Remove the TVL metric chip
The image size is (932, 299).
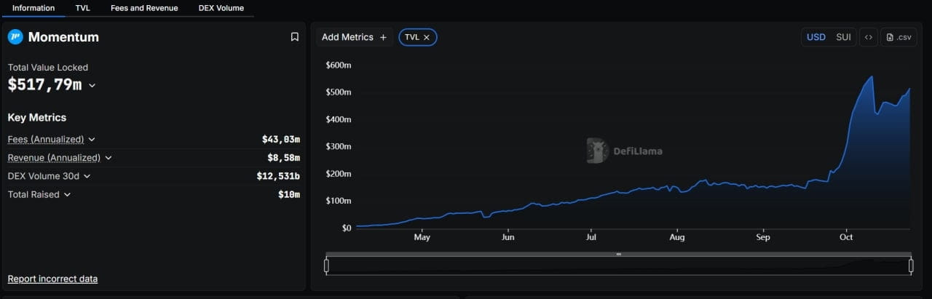click(427, 37)
